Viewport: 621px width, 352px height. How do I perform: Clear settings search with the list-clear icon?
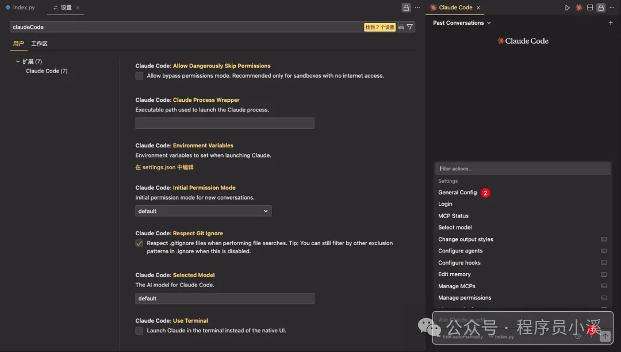[x=401, y=27]
